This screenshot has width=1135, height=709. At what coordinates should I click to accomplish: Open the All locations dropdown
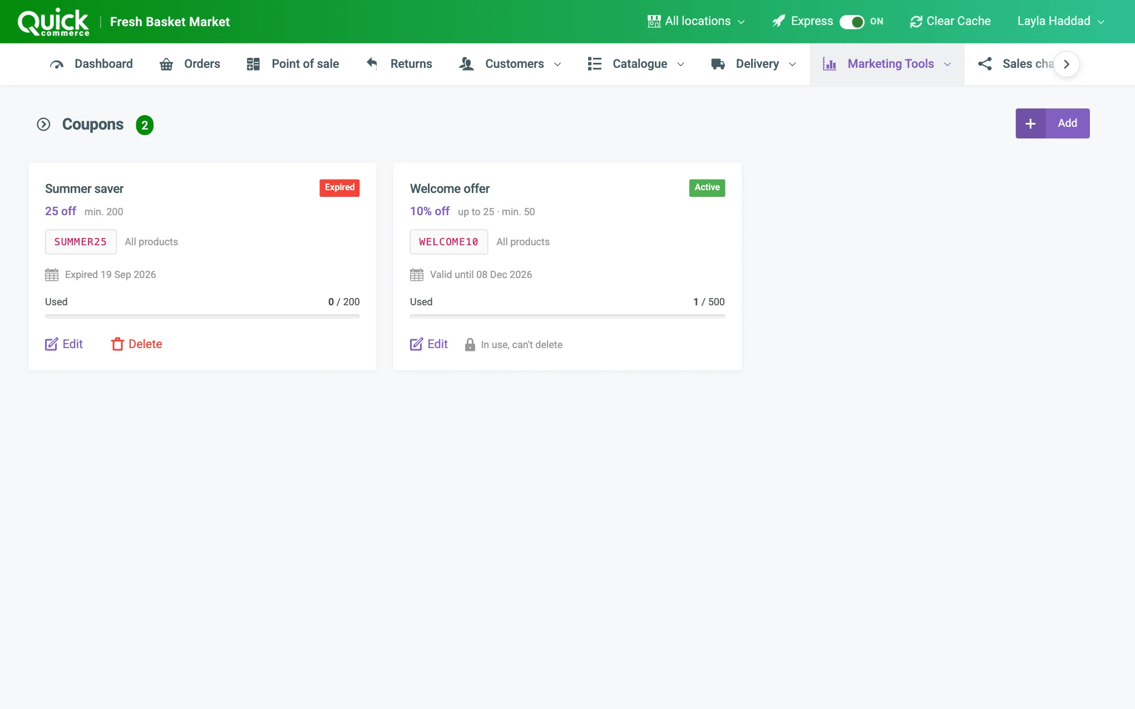point(696,21)
